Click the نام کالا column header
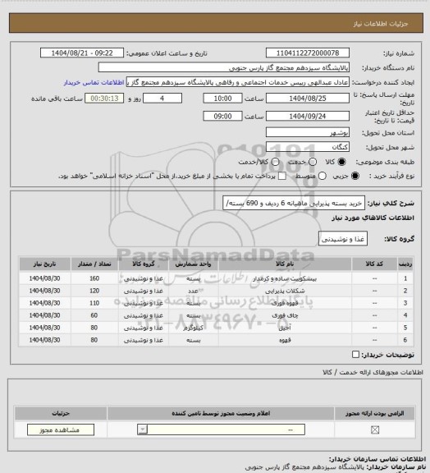The image size is (430, 473). click(285, 264)
